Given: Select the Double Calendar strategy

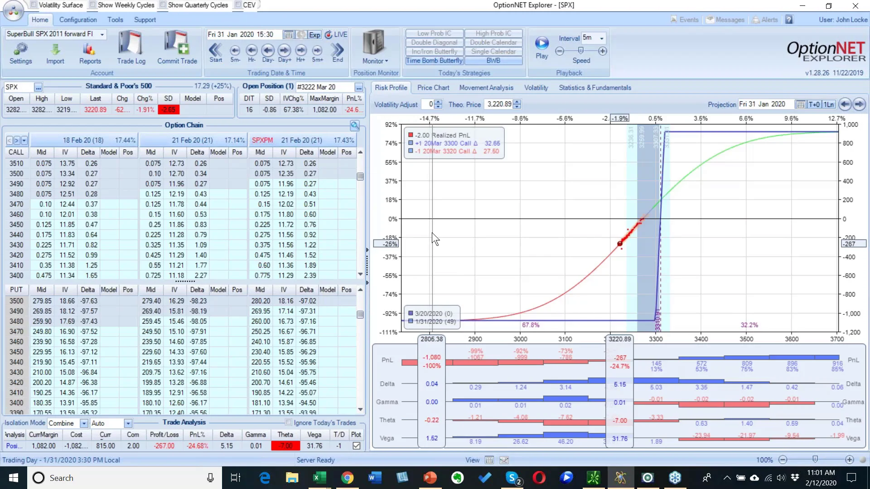Looking at the screenshot, I should pyautogui.click(x=493, y=43).
